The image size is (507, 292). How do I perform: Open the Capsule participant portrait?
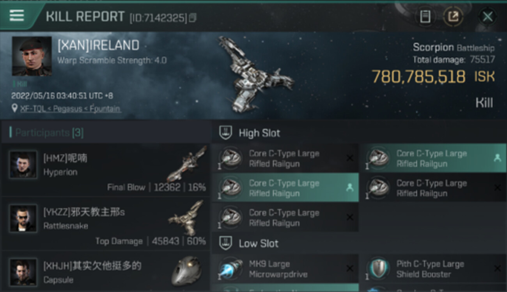coord(23,272)
